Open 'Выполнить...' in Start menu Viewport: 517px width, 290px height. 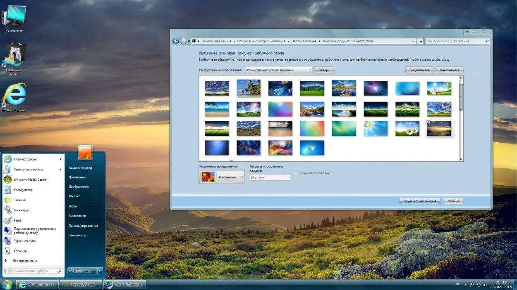tap(78, 235)
